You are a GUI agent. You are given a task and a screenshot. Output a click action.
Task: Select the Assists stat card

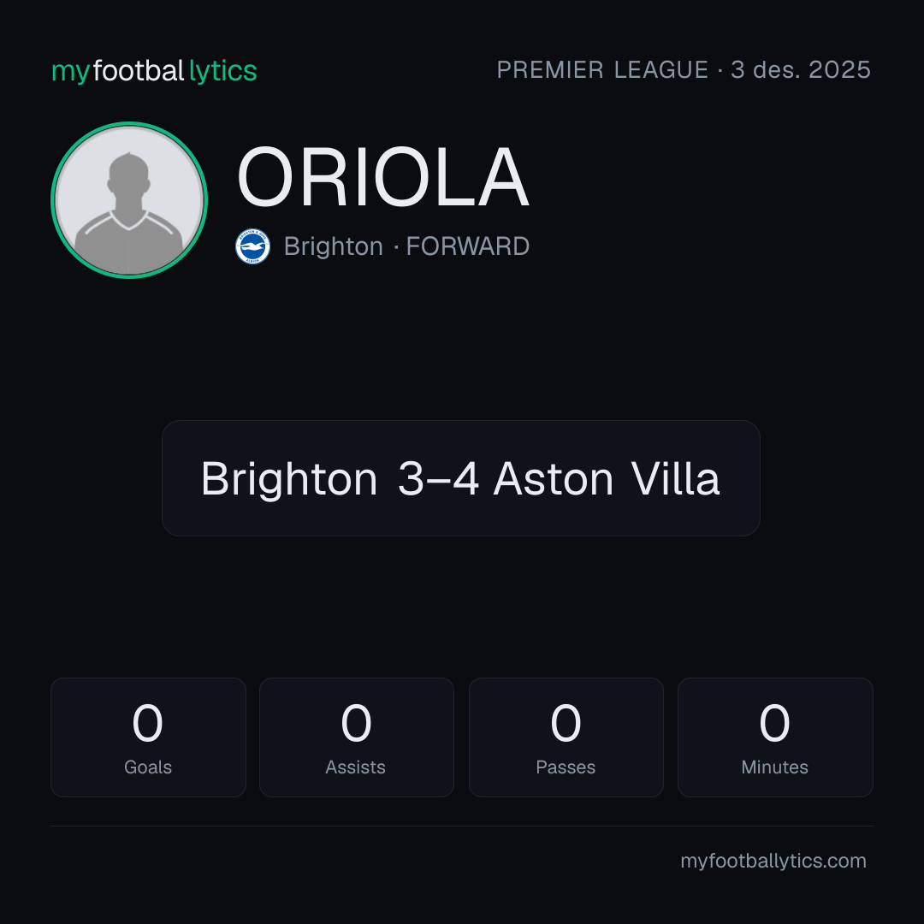point(357,737)
